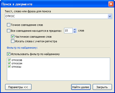
Task: Click the search text field containing ОТКОС
Action: click(56, 16)
